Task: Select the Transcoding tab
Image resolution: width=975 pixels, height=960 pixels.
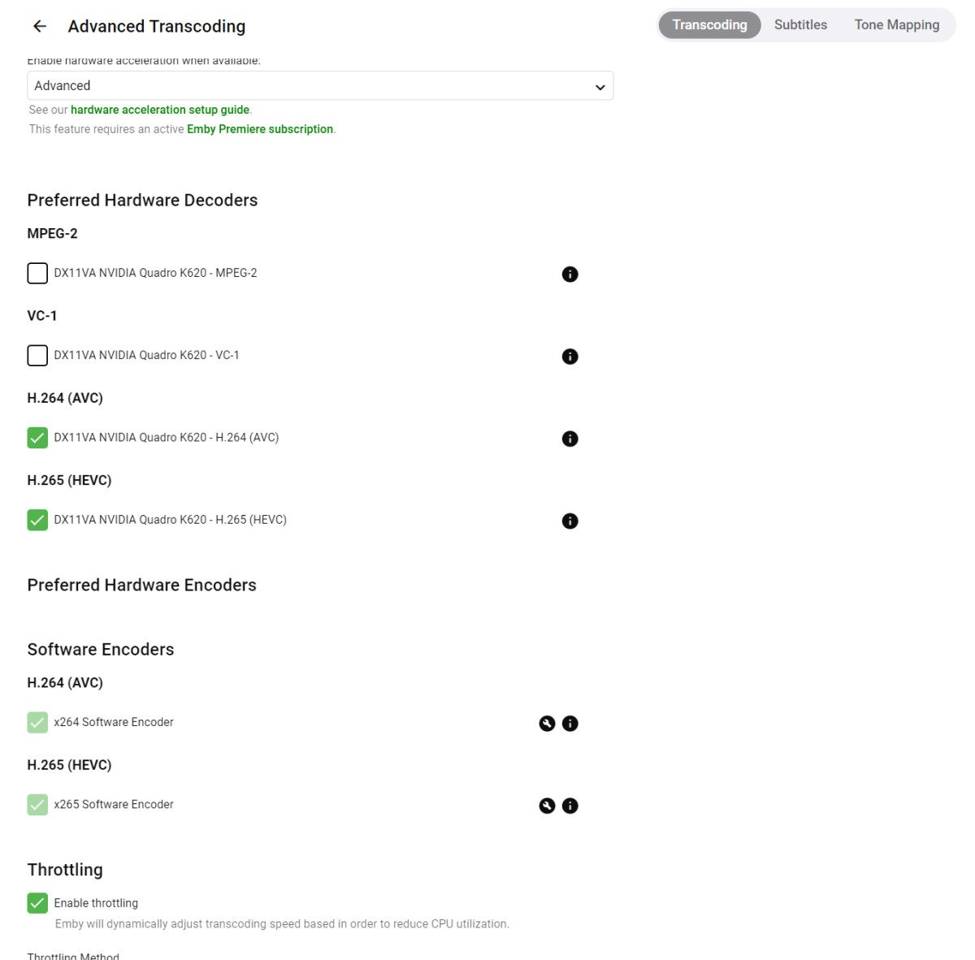Action: click(x=709, y=25)
